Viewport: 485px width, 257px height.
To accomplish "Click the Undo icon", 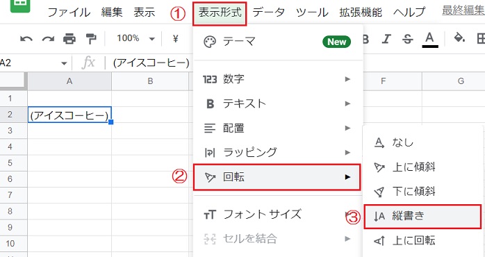I will tap(26, 39).
